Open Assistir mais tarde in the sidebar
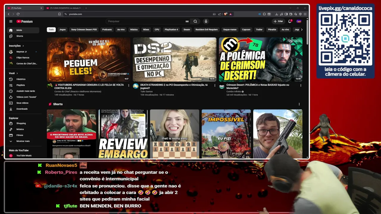The width and height of the screenshot is (381, 214). (x=23, y=91)
